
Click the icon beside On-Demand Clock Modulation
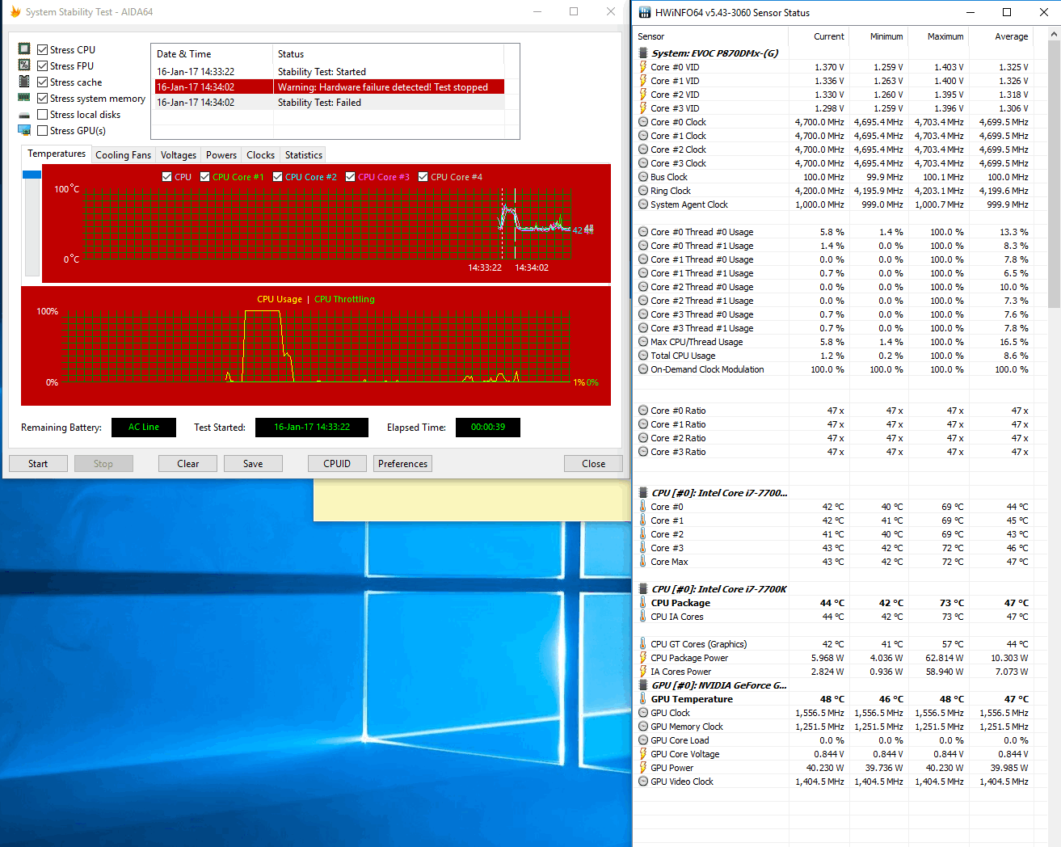click(x=643, y=369)
